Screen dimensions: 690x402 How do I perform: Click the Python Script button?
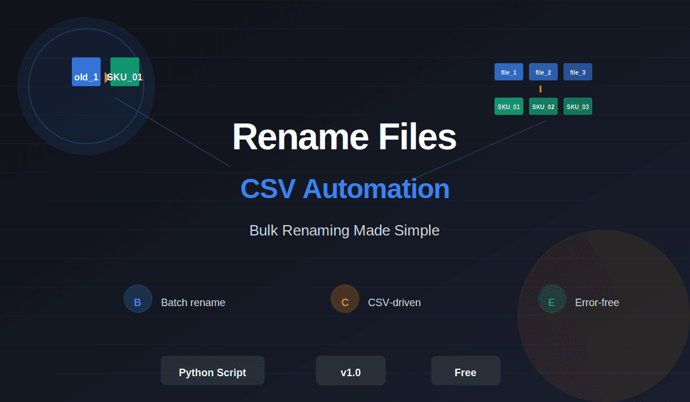coord(213,370)
